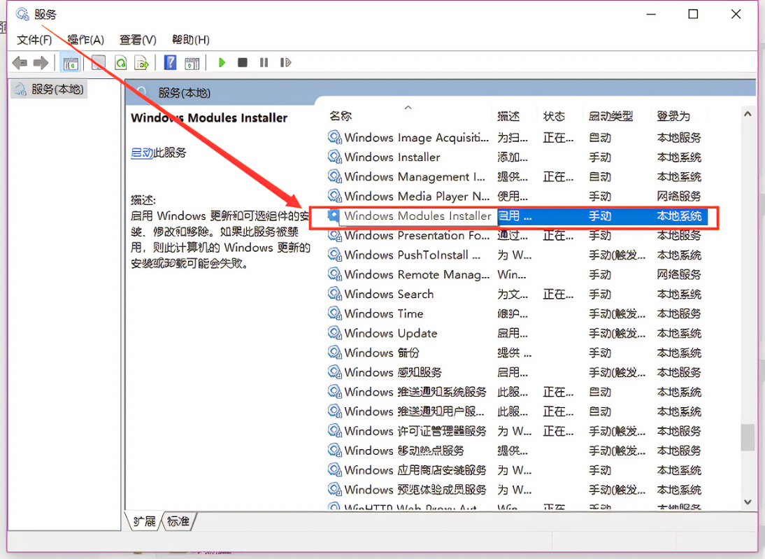Click the gear icon beside Windows Presentation Foundation

click(x=335, y=235)
